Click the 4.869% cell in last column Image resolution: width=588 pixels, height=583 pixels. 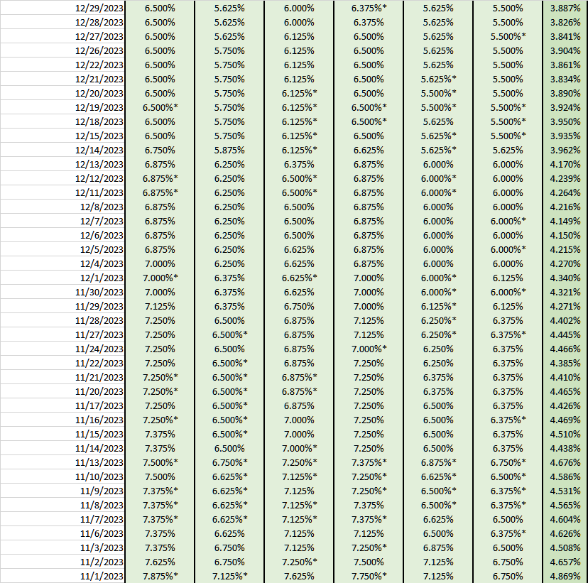pos(565,576)
